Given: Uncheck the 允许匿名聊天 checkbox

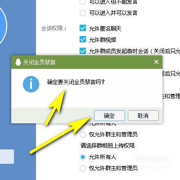Looking at the screenshot, I should click(x=83, y=28).
